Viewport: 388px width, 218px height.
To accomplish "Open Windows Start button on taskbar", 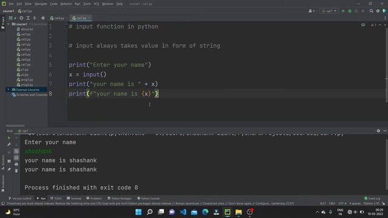I will click(x=138, y=212).
